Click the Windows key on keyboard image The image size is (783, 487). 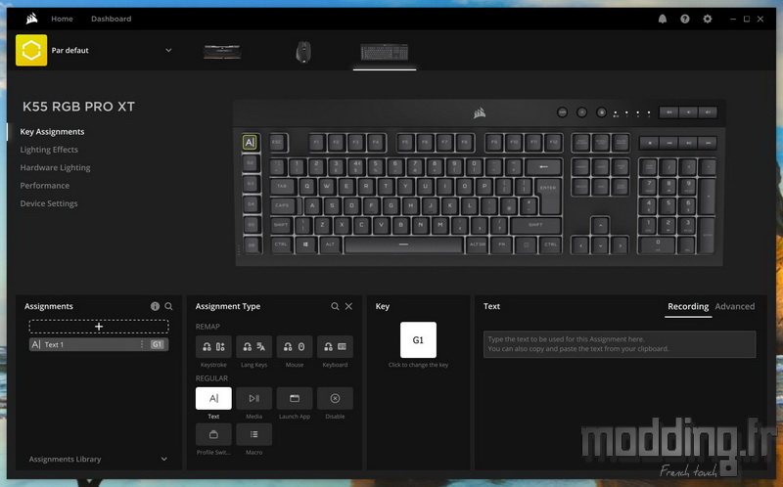pyautogui.click(x=305, y=244)
